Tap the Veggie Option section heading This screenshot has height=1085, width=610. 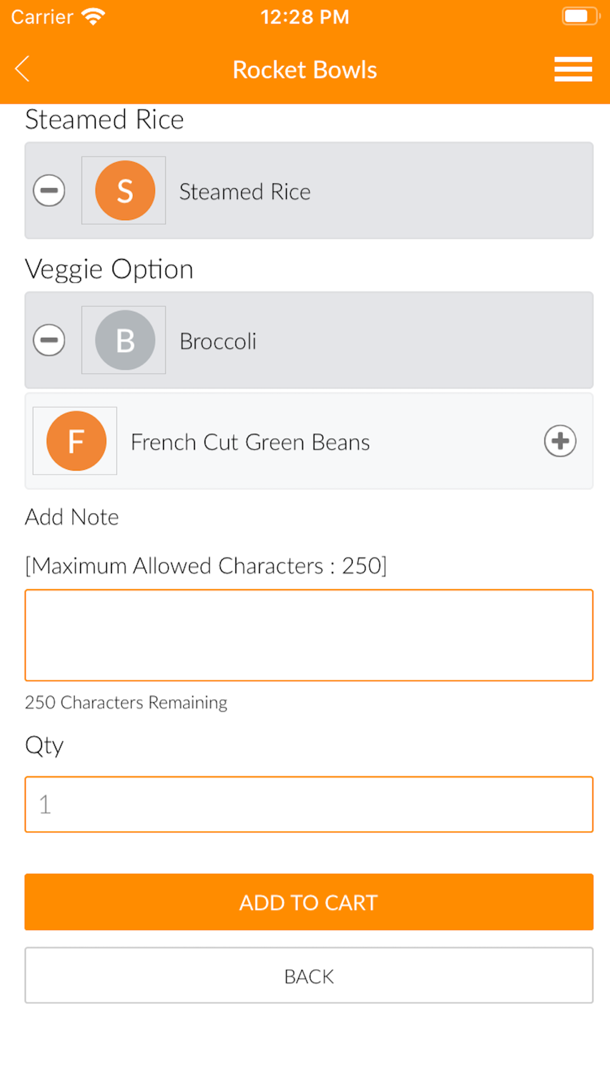[x=109, y=269]
